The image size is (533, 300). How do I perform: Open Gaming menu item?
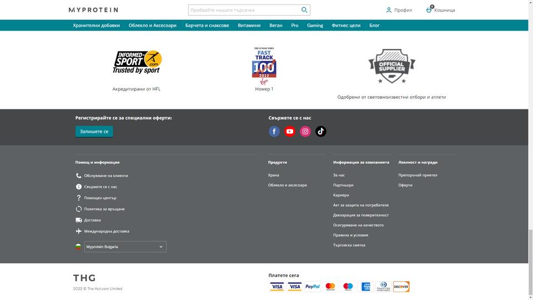(x=315, y=25)
